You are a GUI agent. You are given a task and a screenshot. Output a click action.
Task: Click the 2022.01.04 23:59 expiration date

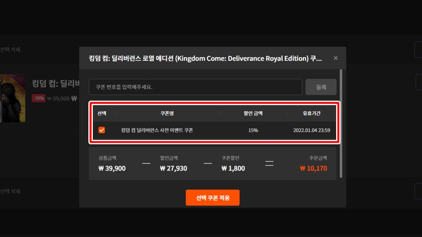coord(312,130)
